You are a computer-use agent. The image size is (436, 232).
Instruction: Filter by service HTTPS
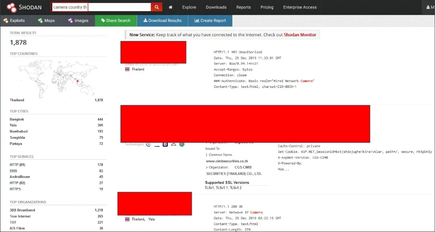(x=15, y=189)
